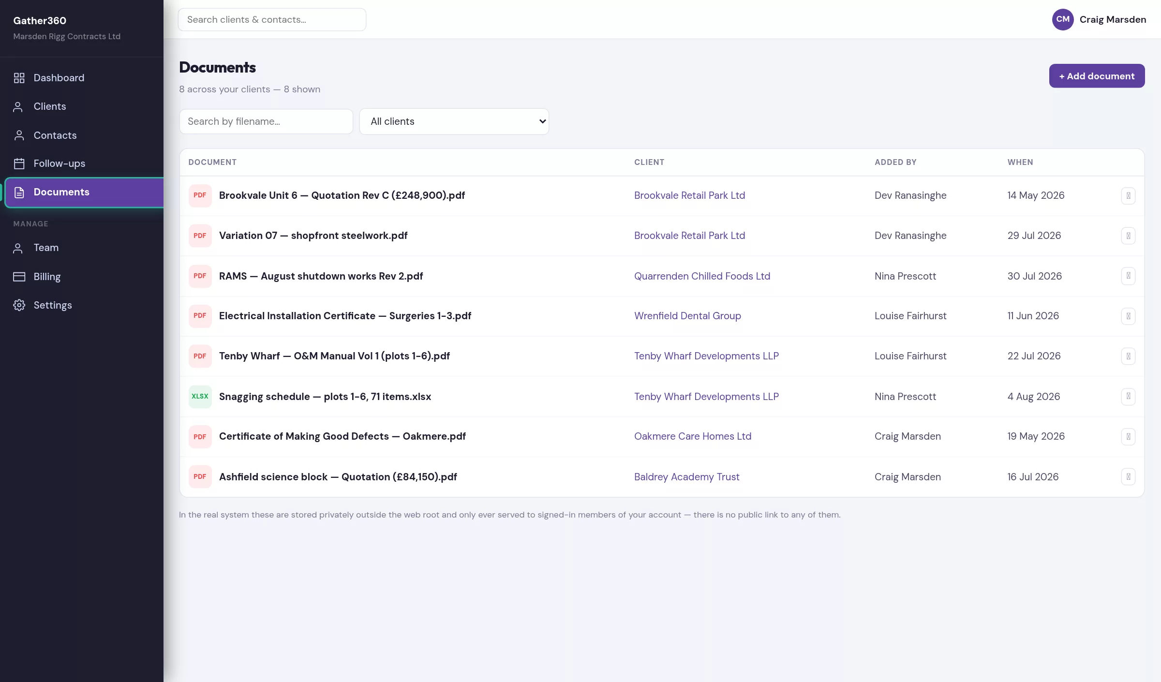Click the Gather360 brand title

[40, 21]
